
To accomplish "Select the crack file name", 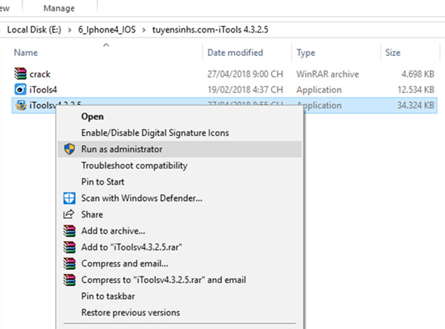I will [40, 74].
